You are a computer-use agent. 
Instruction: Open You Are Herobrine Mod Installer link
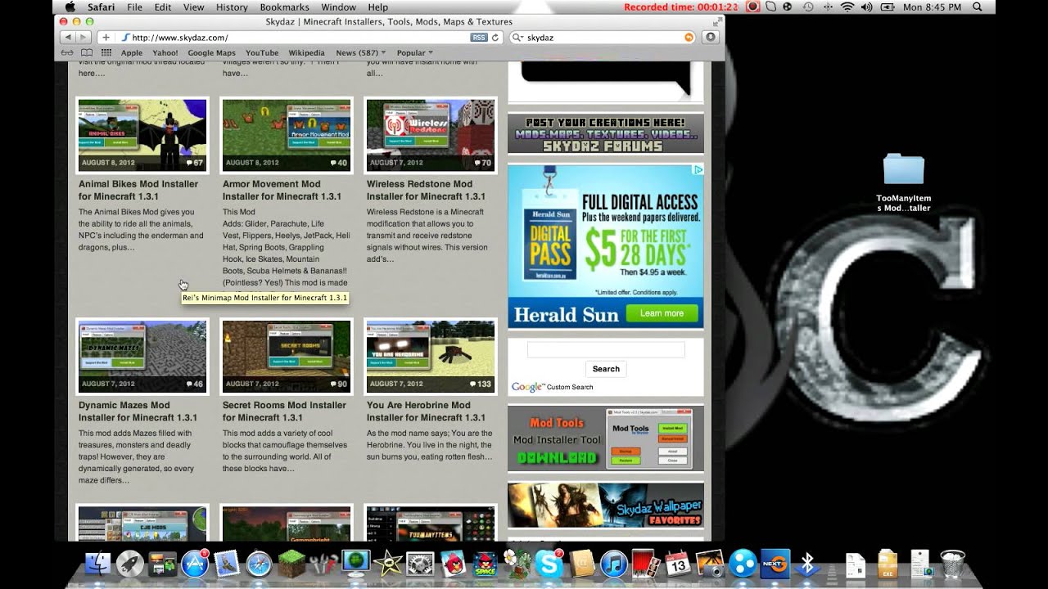point(426,411)
